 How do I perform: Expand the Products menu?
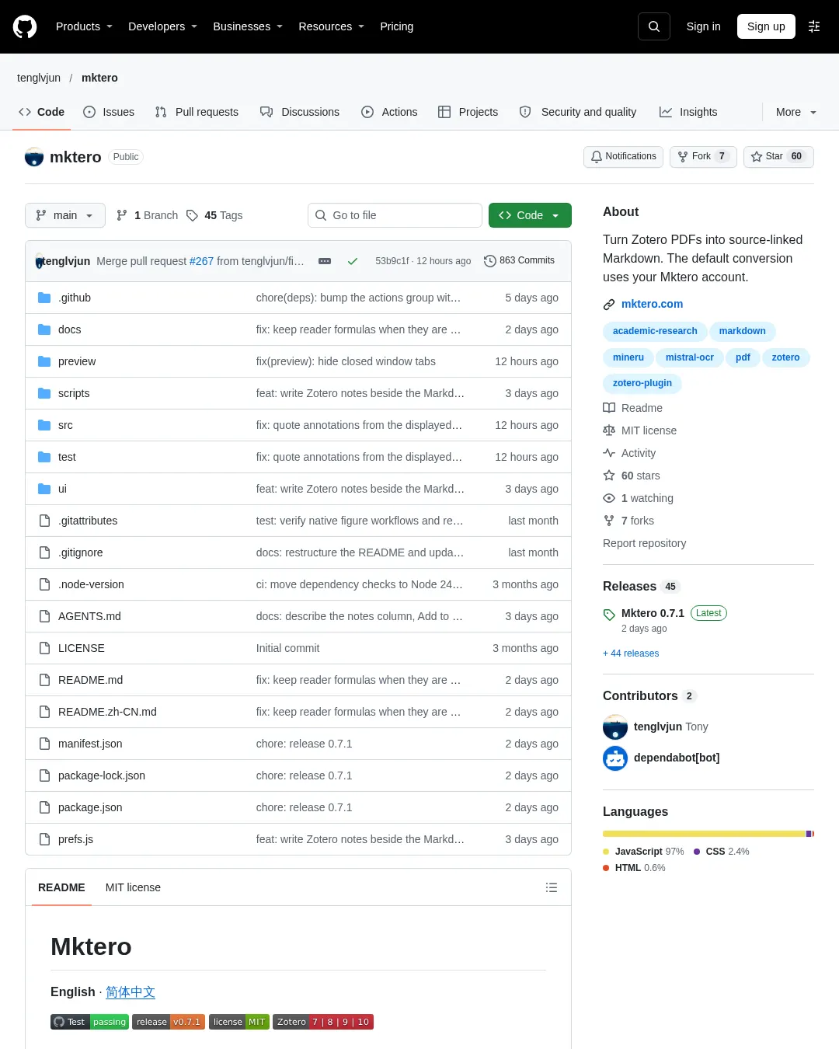(x=84, y=26)
